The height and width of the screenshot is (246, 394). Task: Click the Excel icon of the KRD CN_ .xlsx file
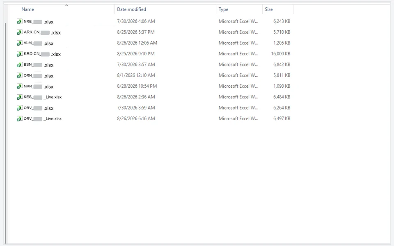(20, 54)
